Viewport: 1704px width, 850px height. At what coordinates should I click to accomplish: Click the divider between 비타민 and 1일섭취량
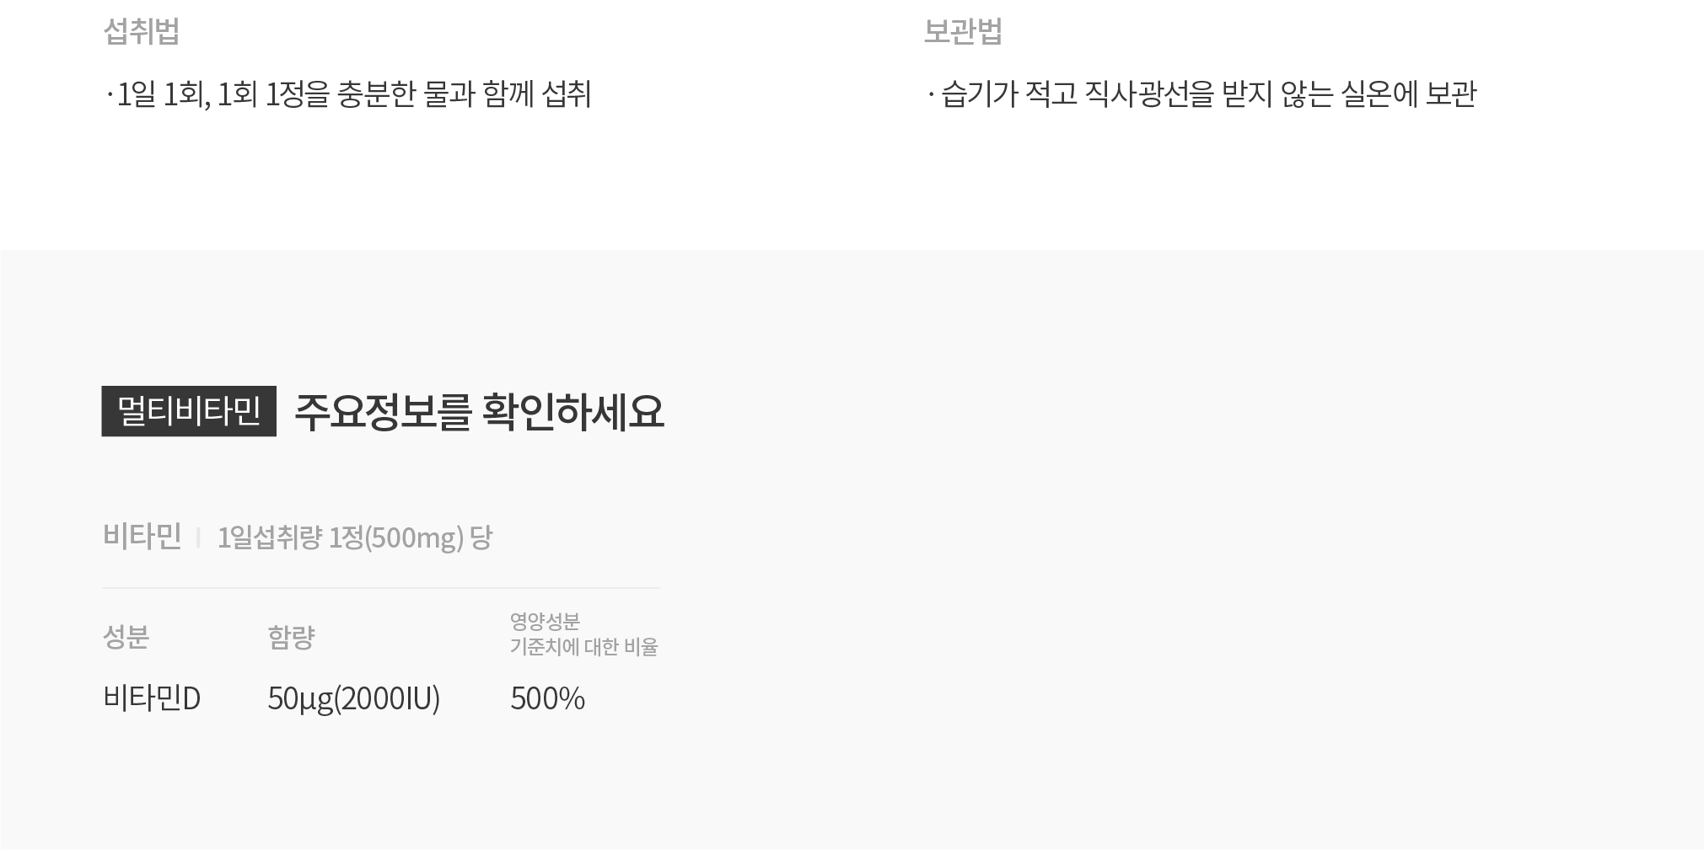[x=198, y=537]
